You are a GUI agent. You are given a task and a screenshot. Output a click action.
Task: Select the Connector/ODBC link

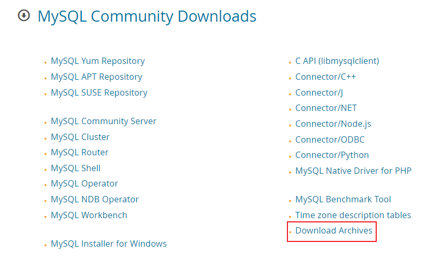pos(330,139)
